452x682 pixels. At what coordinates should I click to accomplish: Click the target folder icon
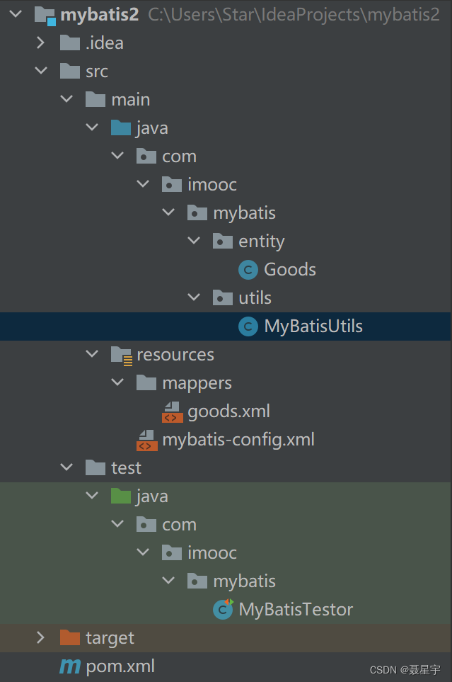[70, 637]
